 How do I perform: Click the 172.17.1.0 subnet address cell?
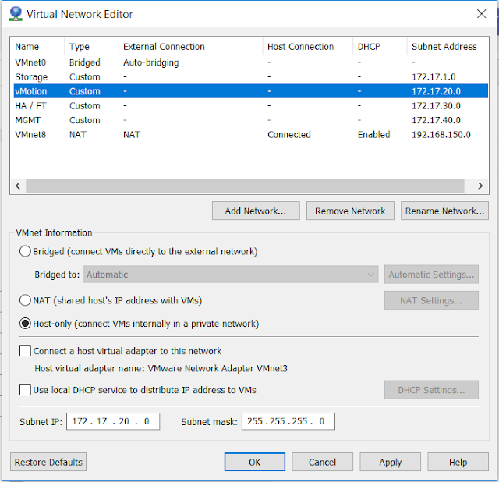(x=434, y=76)
